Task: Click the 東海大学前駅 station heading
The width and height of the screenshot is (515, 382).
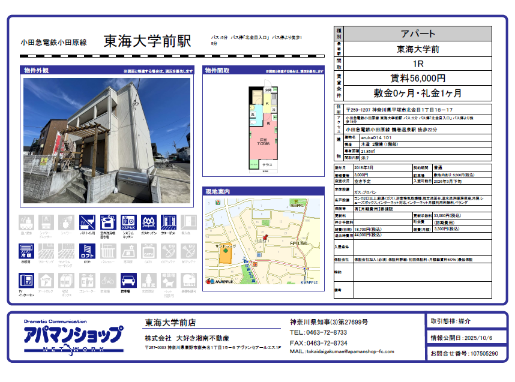Action: click(148, 41)
